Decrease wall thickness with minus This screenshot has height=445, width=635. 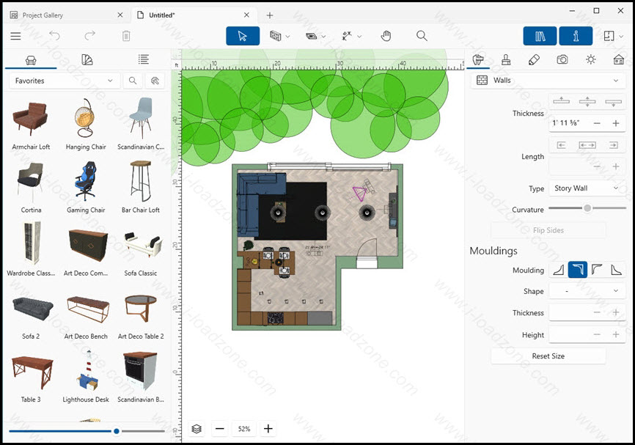pos(597,123)
